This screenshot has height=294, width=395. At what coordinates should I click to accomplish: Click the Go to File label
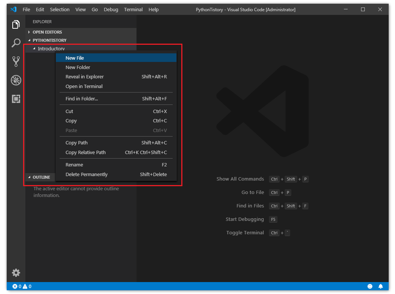(253, 192)
